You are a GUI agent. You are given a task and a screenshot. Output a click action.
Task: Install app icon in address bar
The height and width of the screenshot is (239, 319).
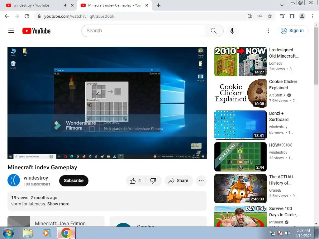(x=250, y=16)
